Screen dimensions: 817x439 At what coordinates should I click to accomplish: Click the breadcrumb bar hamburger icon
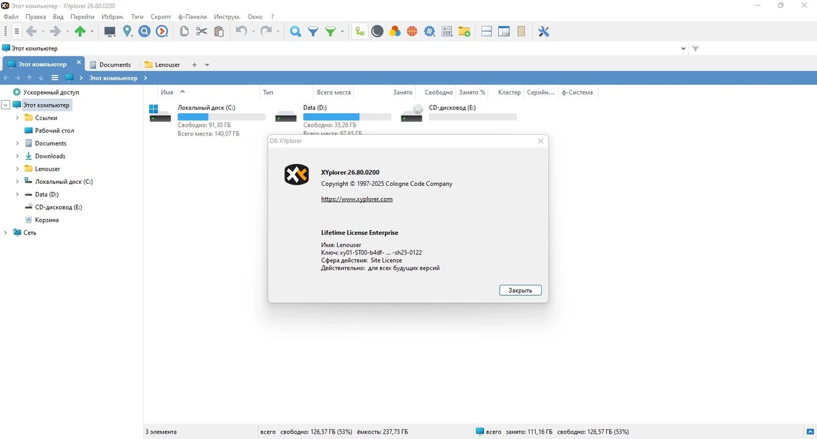54,78
